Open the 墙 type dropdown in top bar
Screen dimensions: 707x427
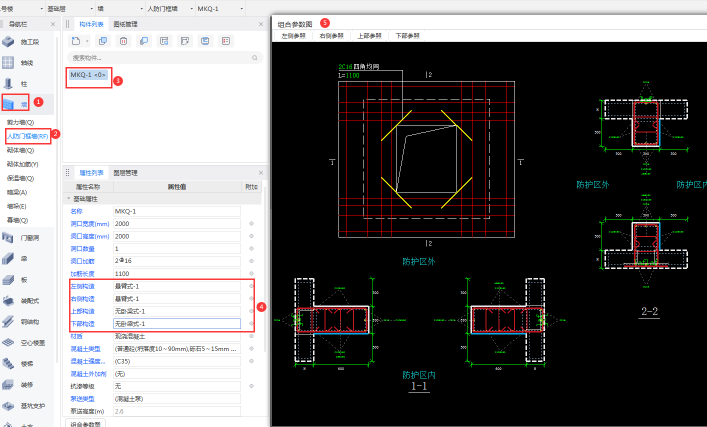coord(120,8)
